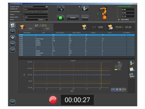The width and height of the screenshot is (145, 109).
Task: Select the Perpendicularity row
Action: 77,53
